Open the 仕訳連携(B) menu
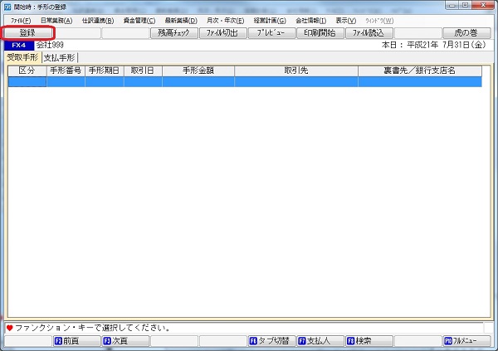 [x=98, y=21]
